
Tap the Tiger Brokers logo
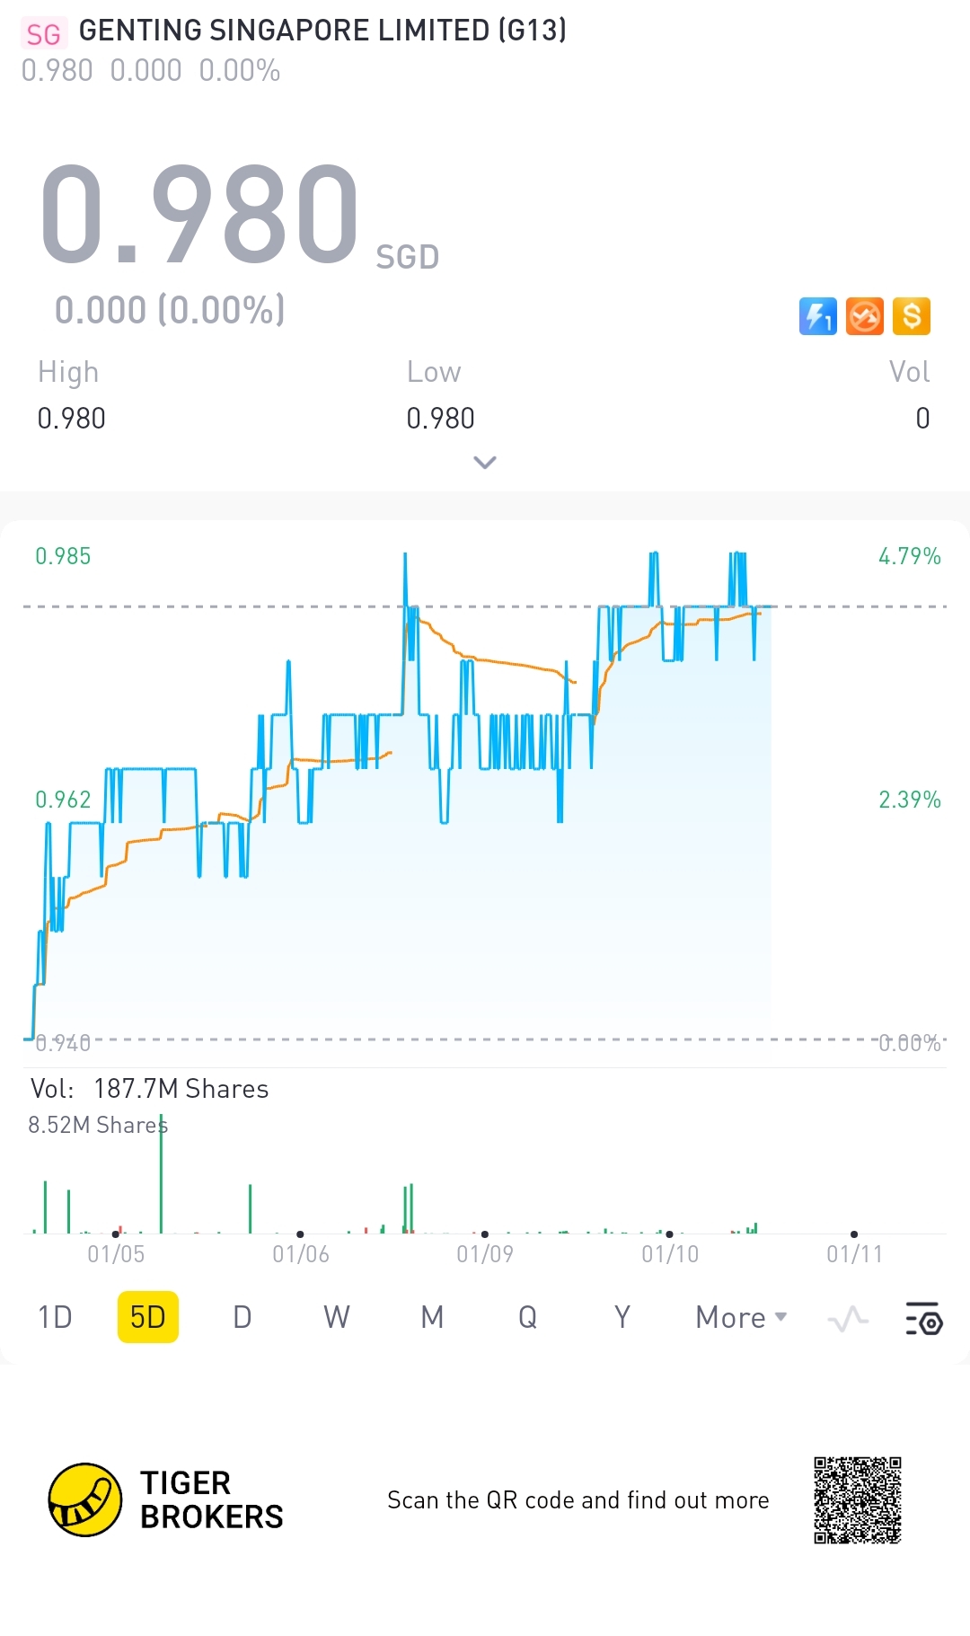coord(85,1499)
